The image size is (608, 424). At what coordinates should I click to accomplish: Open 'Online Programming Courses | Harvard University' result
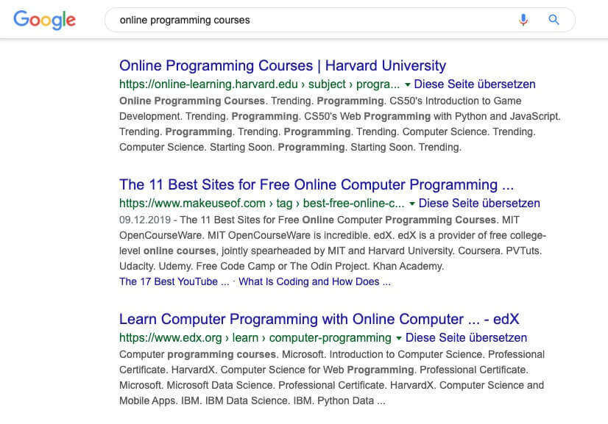(283, 65)
